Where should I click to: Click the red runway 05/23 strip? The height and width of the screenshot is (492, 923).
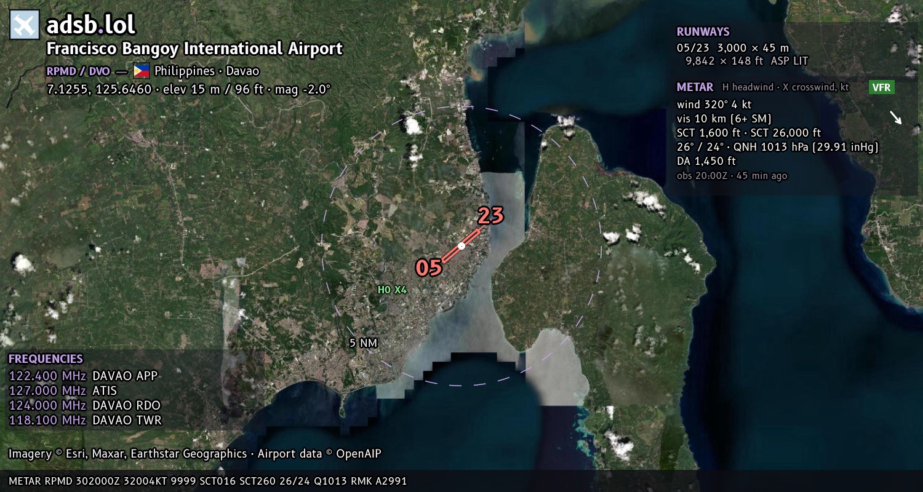click(x=461, y=246)
